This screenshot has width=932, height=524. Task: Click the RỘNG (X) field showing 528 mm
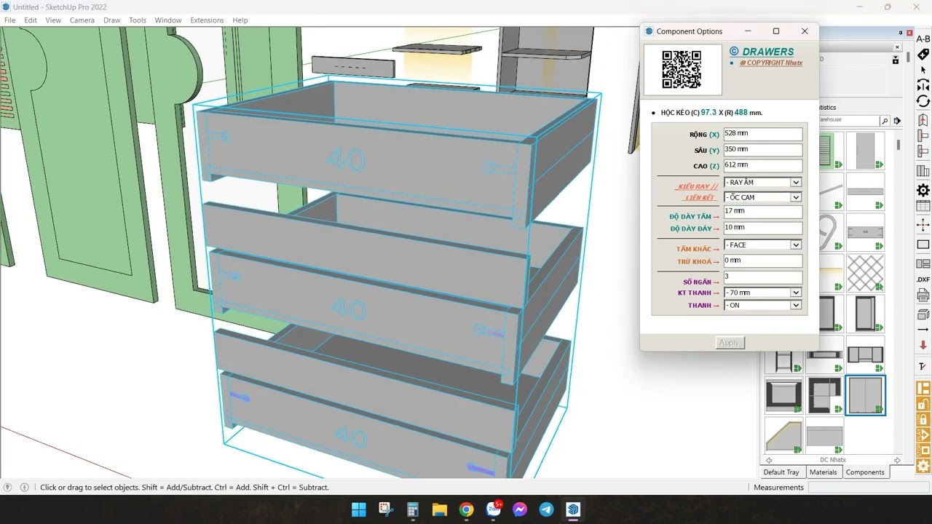[x=763, y=134]
